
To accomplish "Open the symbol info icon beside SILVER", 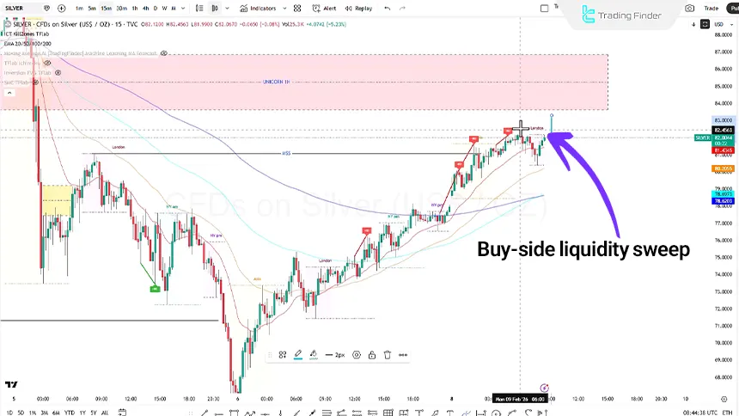I will tap(46, 8).
